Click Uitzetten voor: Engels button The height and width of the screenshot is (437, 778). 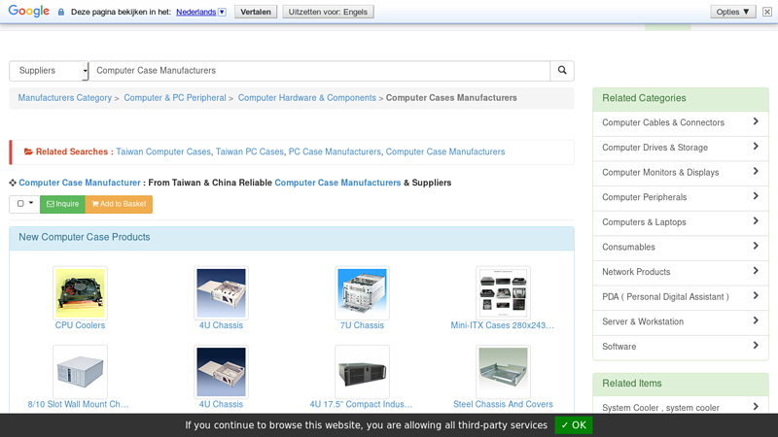point(328,12)
